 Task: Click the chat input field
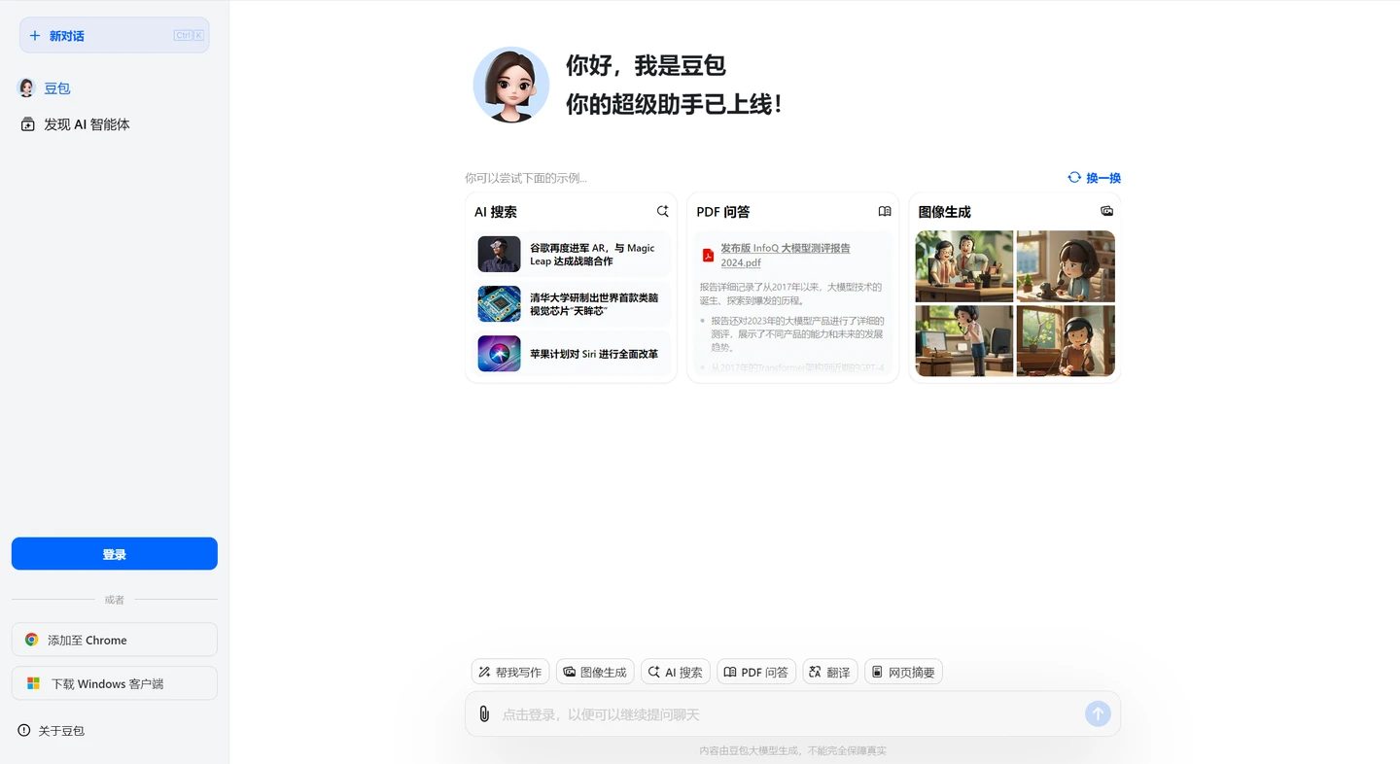(778, 712)
